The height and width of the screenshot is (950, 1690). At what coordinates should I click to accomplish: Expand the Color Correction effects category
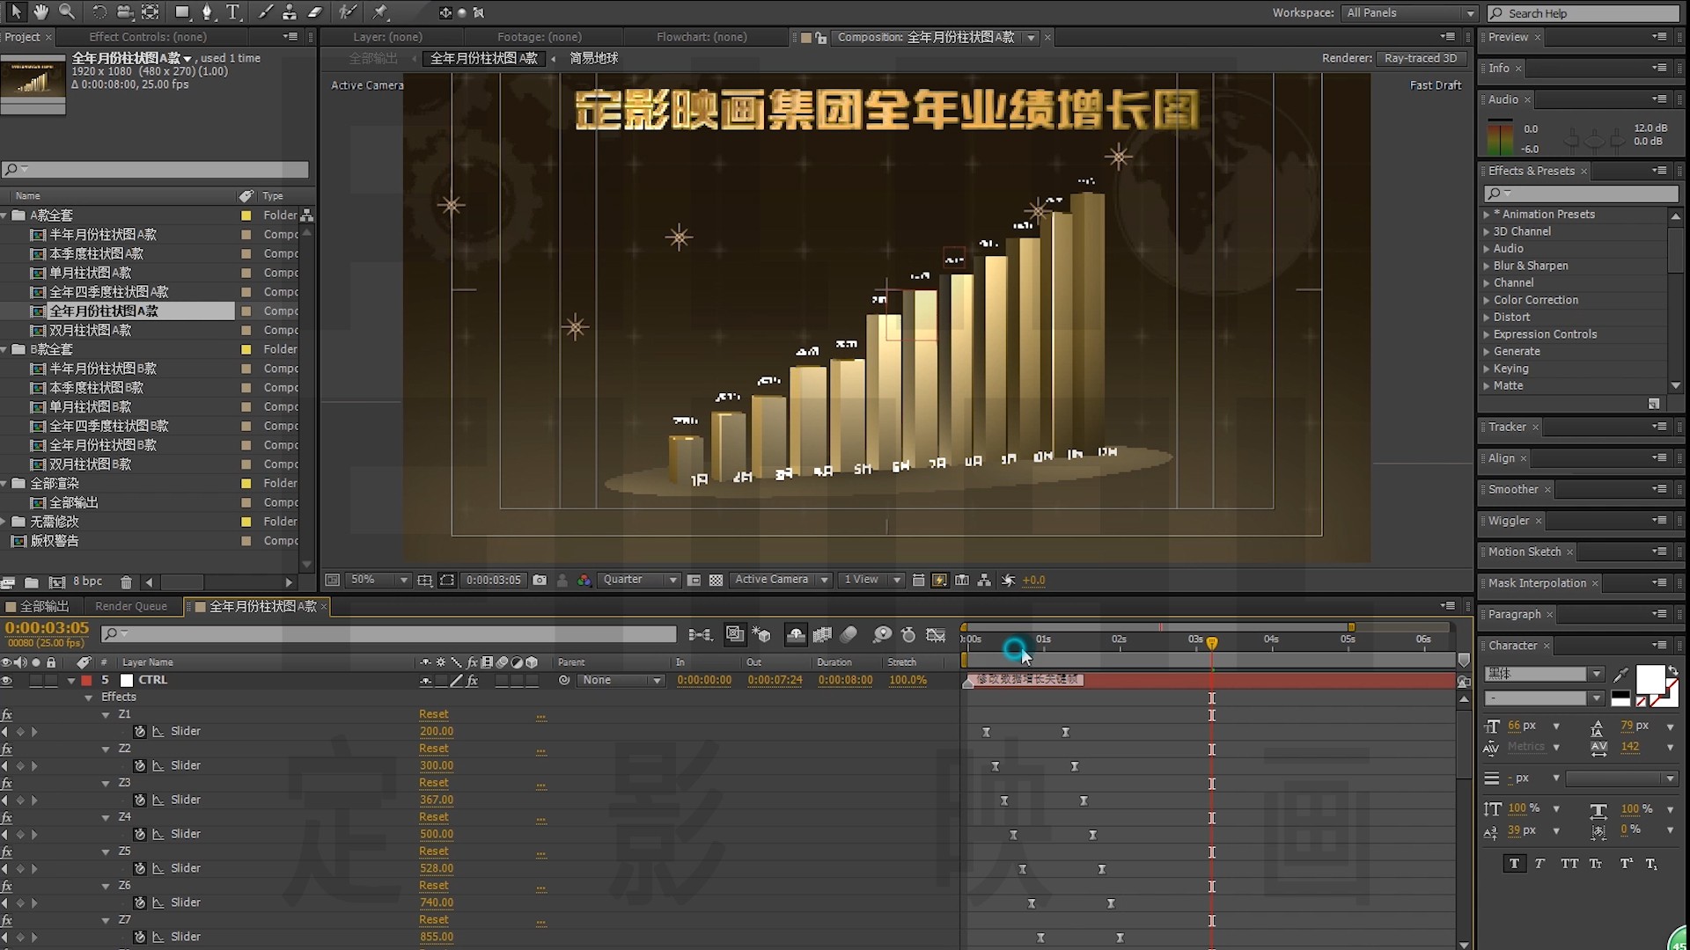click(x=1487, y=300)
